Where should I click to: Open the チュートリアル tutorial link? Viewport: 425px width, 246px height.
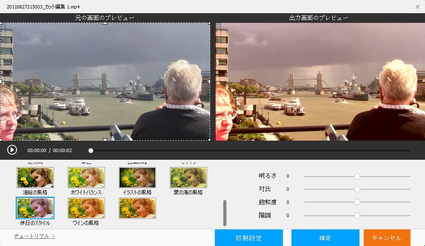click(x=34, y=236)
